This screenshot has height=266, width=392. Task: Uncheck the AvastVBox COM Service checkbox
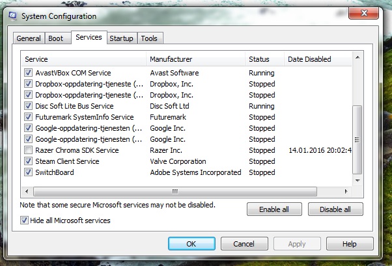pyautogui.click(x=28, y=73)
